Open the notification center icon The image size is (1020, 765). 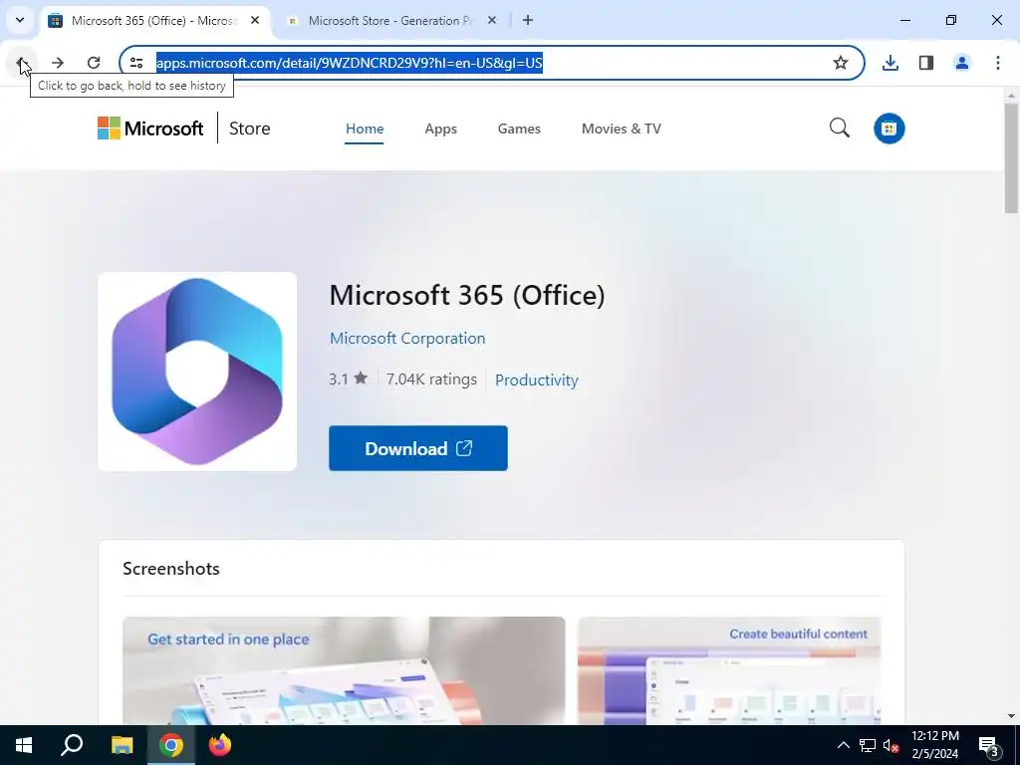(989, 745)
